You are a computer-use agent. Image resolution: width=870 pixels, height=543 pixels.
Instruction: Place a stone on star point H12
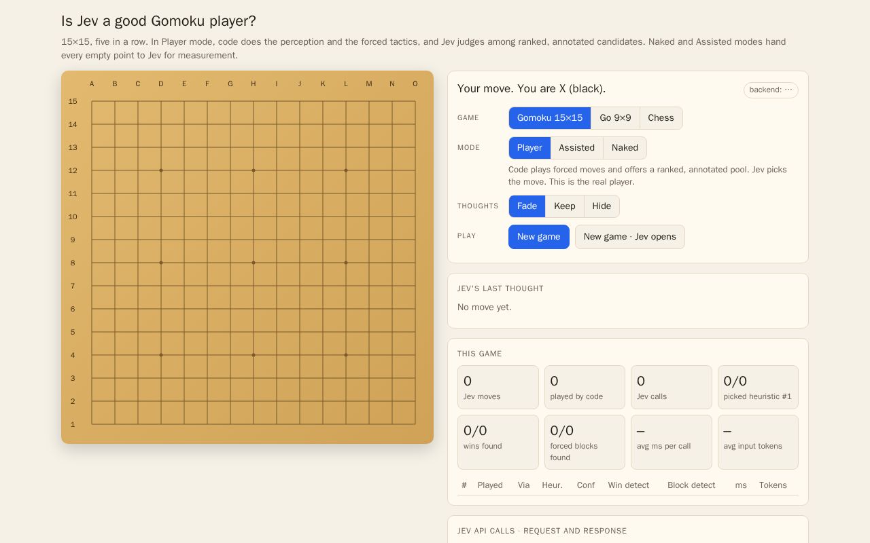254,170
